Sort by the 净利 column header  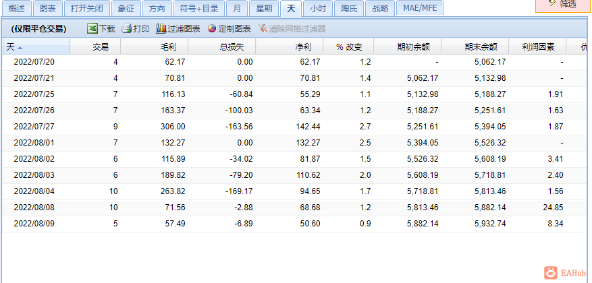(x=290, y=46)
